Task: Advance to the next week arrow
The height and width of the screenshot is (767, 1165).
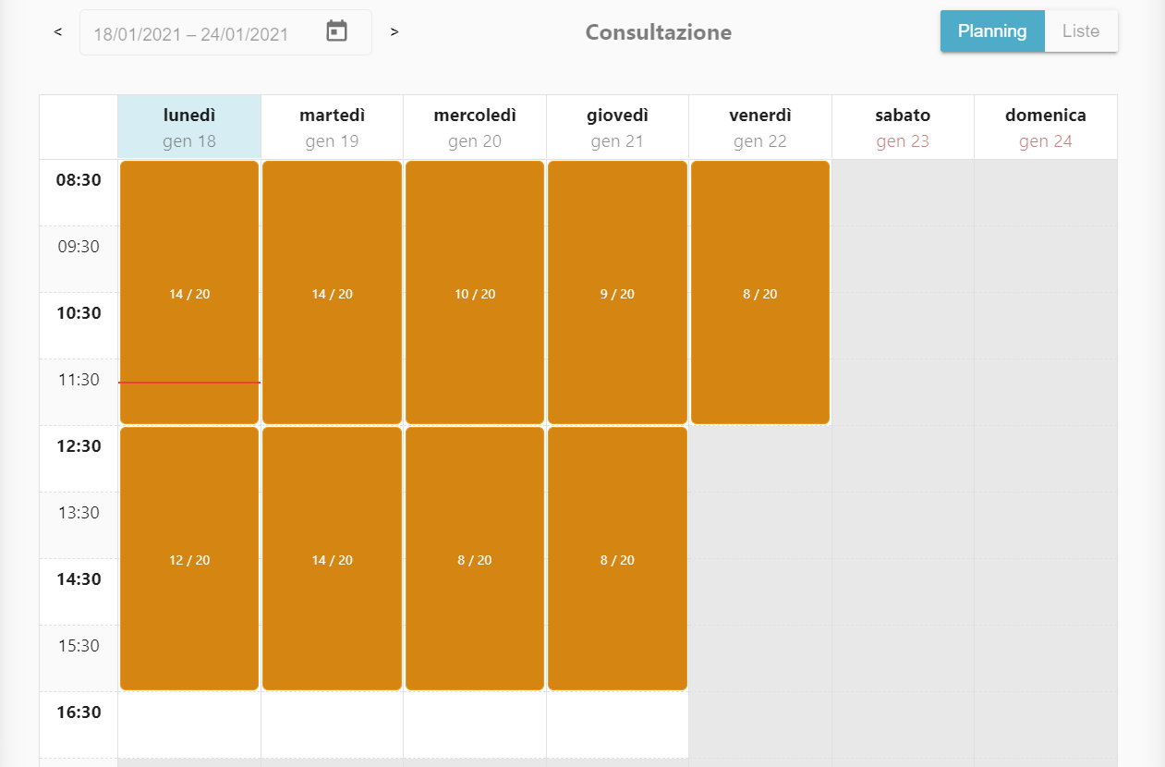Action: [x=394, y=32]
